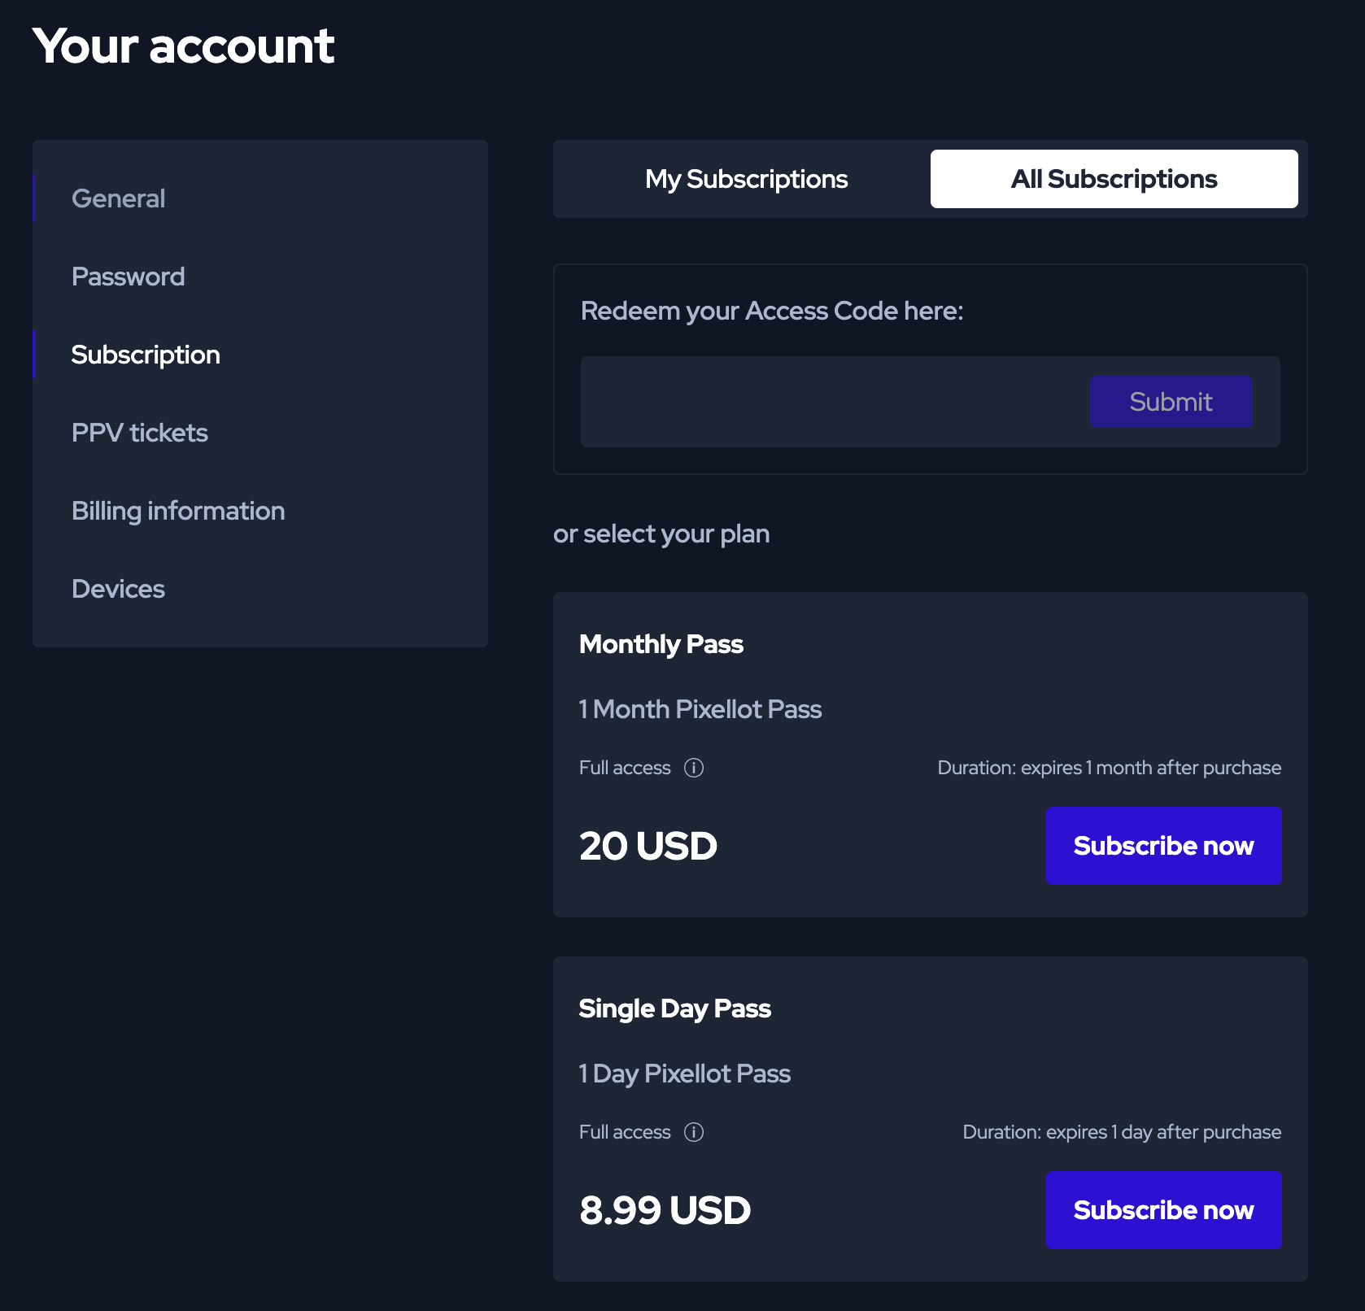This screenshot has width=1365, height=1311.
Task: Click the Single Day Pass info icon
Action: [694, 1132]
